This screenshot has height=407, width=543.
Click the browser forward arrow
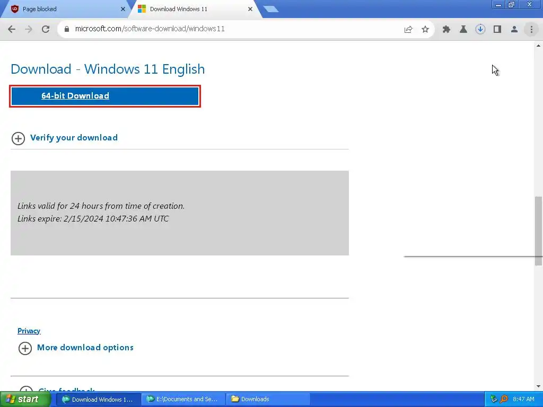(29, 29)
